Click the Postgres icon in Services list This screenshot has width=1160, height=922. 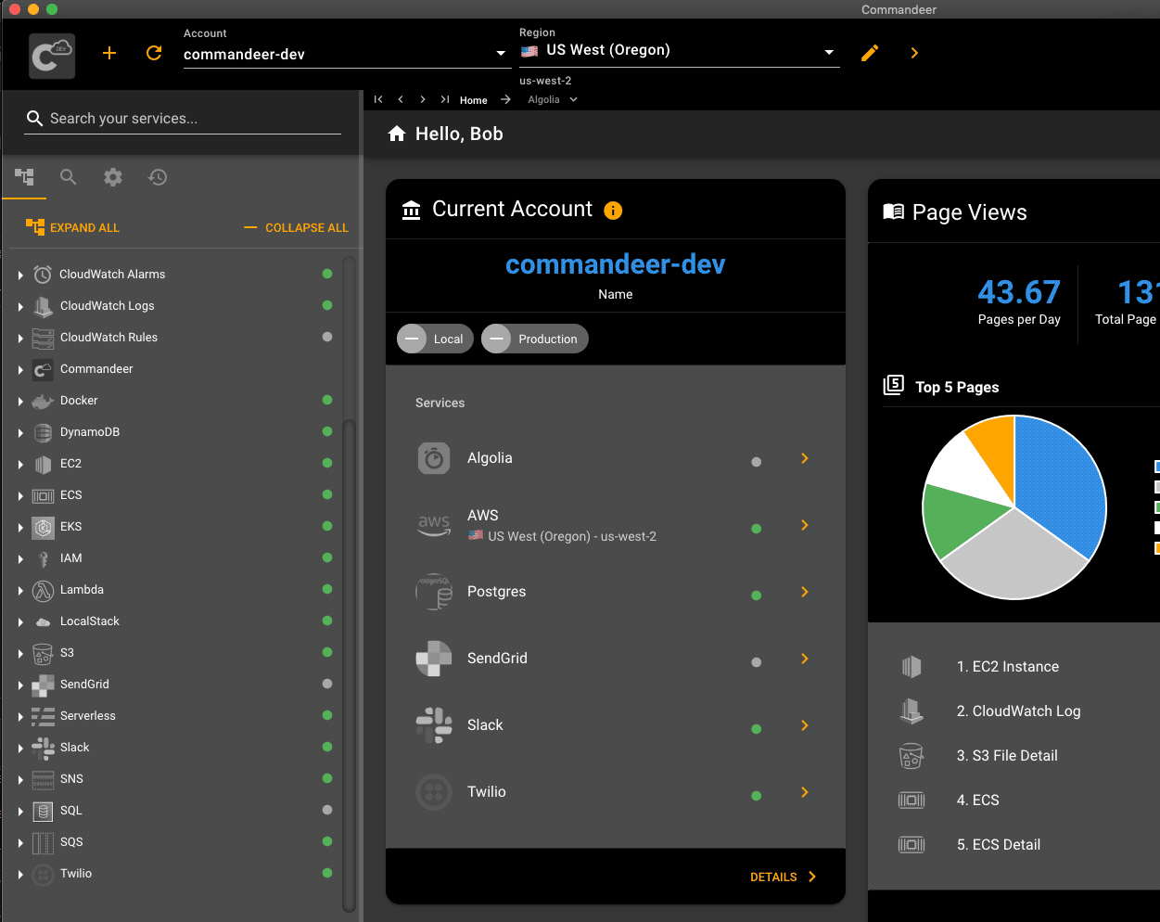[x=434, y=592]
